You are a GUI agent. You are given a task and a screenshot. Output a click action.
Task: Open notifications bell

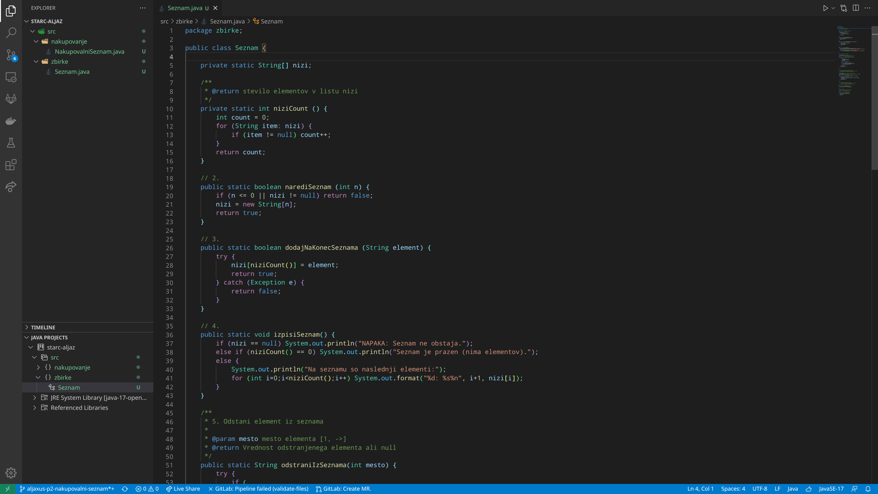click(868, 489)
